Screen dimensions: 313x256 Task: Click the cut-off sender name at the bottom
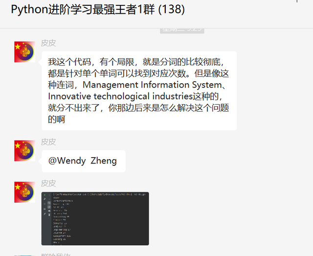(x=56, y=255)
